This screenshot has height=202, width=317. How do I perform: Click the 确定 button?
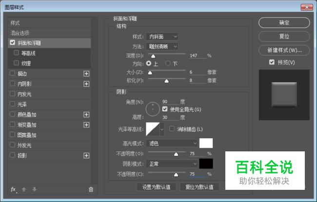point(284,22)
